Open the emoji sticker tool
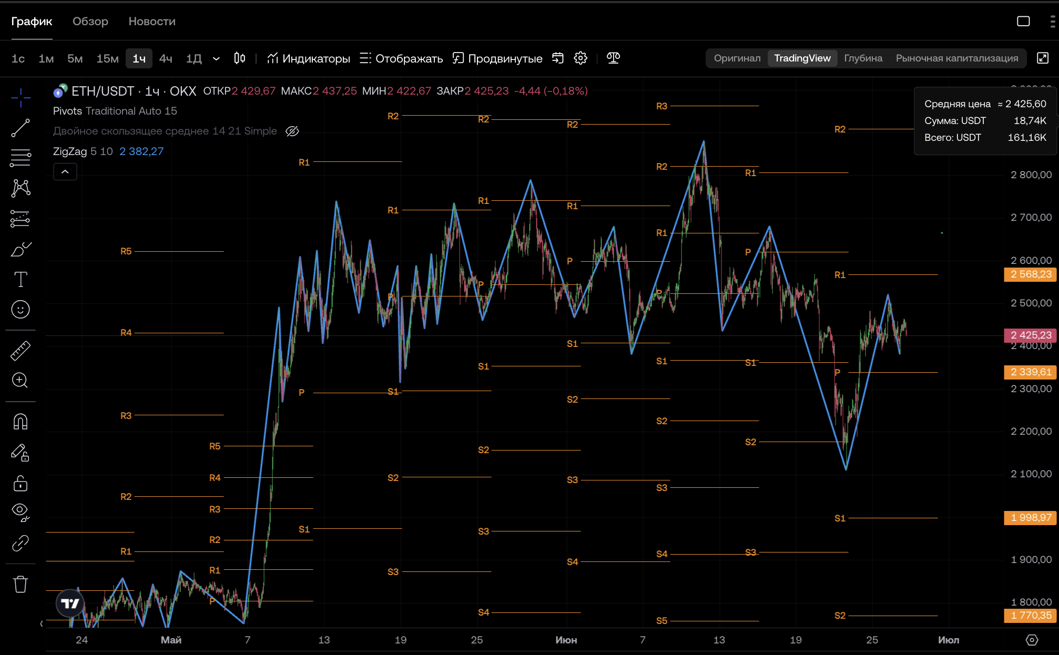 pyautogui.click(x=21, y=310)
